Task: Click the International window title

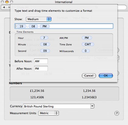Action: tap(64, 2)
